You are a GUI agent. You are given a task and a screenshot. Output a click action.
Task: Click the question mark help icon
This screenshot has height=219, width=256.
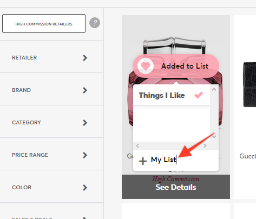[95, 23]
